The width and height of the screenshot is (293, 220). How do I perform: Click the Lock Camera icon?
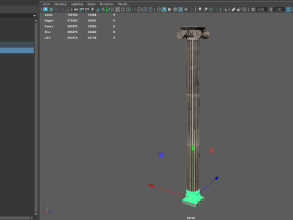[x=81, y=9]
